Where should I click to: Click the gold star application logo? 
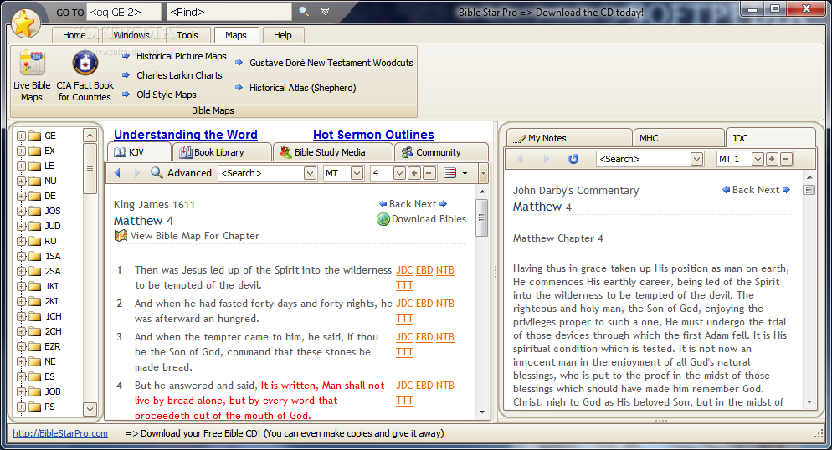pos(24,23)
